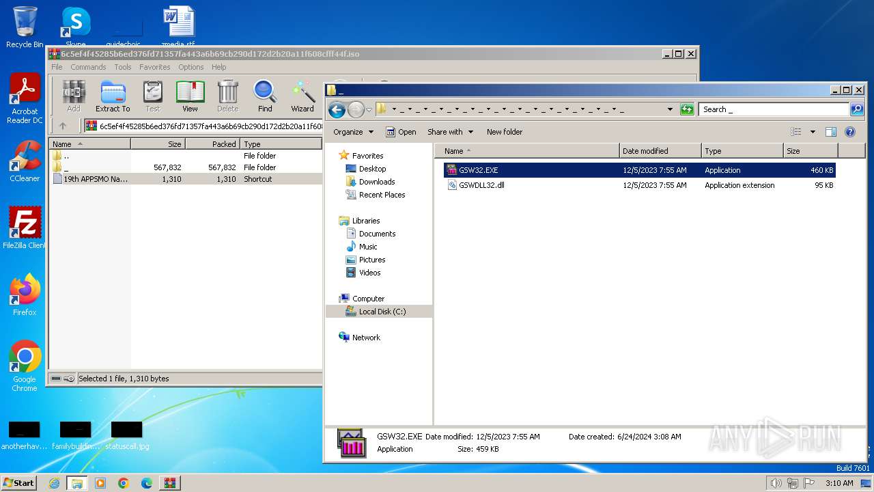The width and height of the screenshot is (874, 492).
Task: Open Skype desktop icon
Action: coord(75,27)
